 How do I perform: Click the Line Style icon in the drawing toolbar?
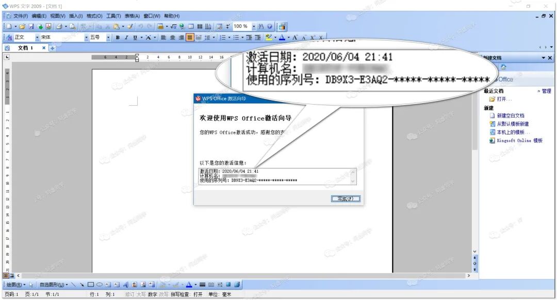[202, 285]
